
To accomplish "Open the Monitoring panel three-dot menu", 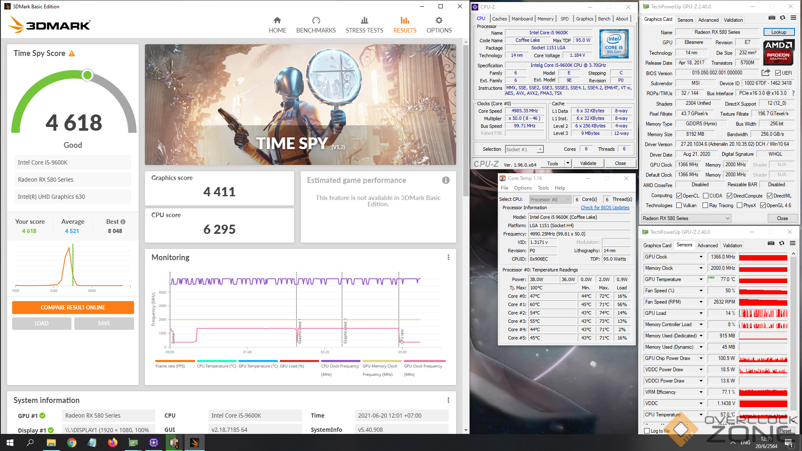I will point(448,258).
